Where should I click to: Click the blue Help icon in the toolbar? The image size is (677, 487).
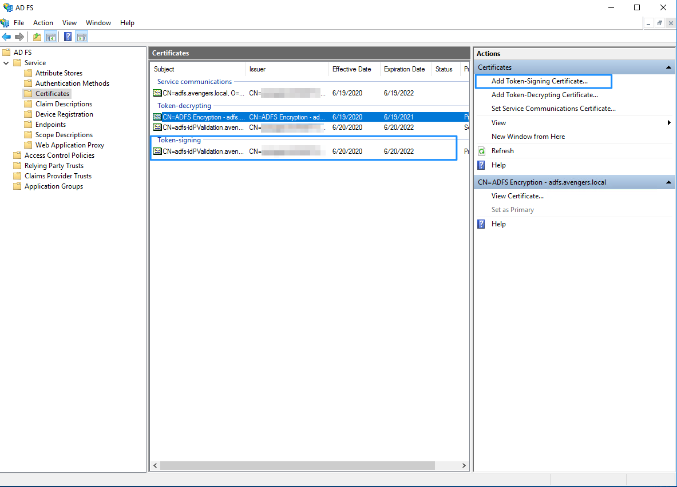68,37
